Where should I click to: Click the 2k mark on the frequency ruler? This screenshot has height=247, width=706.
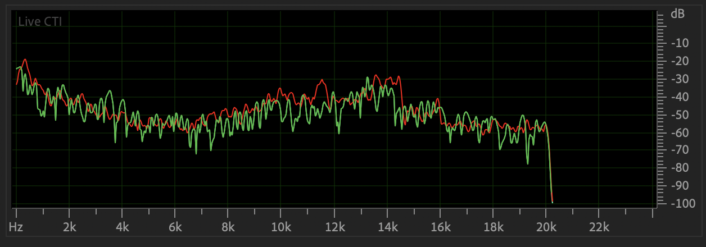click(x=69, y=227)
